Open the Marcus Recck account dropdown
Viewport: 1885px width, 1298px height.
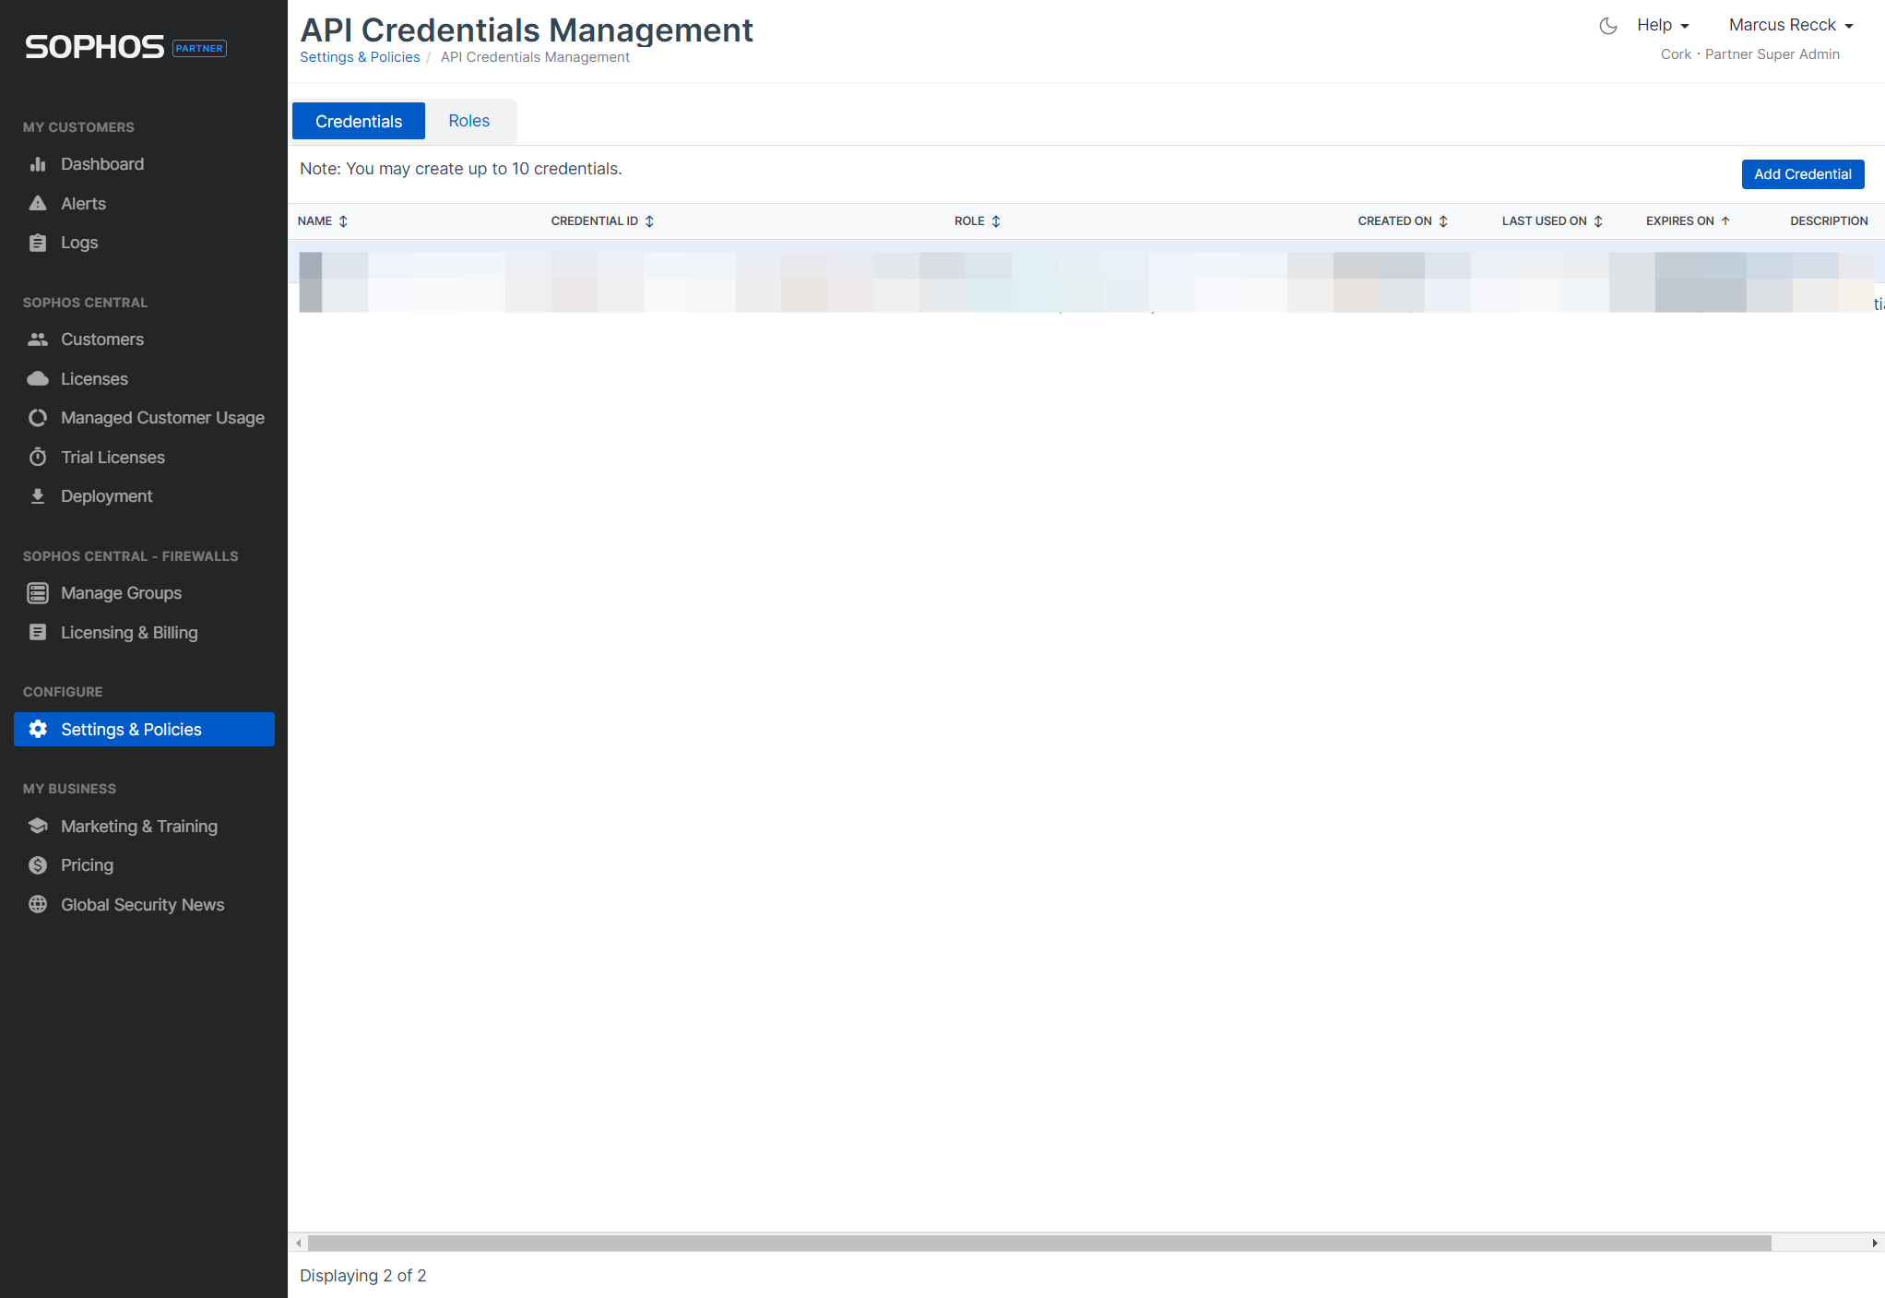pyautogui.click(x=1791, y=25)
